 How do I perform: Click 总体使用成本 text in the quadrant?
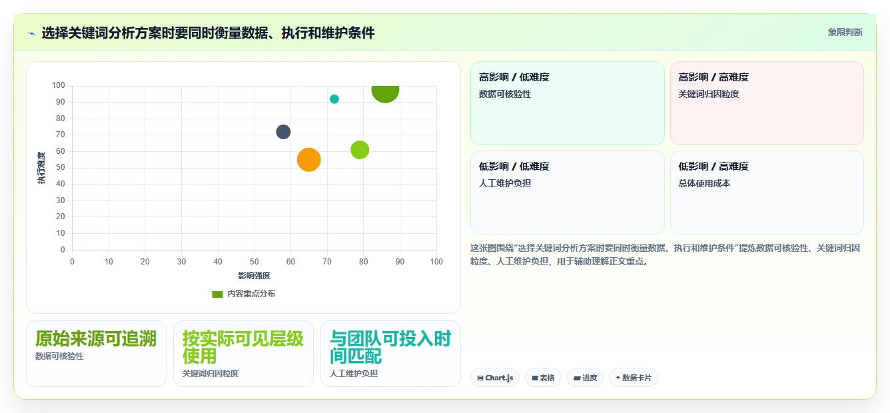(x=704, y=184)
